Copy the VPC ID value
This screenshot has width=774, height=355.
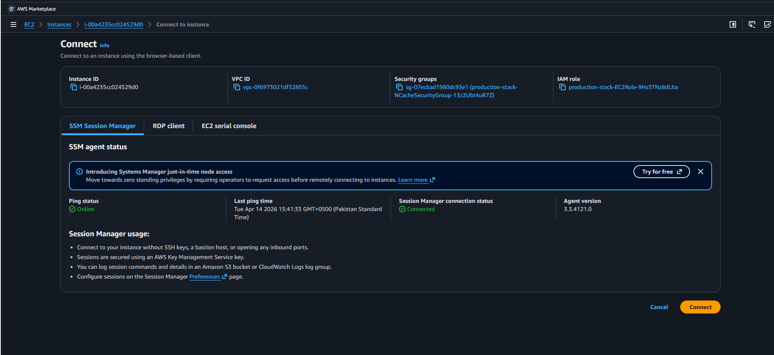[x=237, y=87]
